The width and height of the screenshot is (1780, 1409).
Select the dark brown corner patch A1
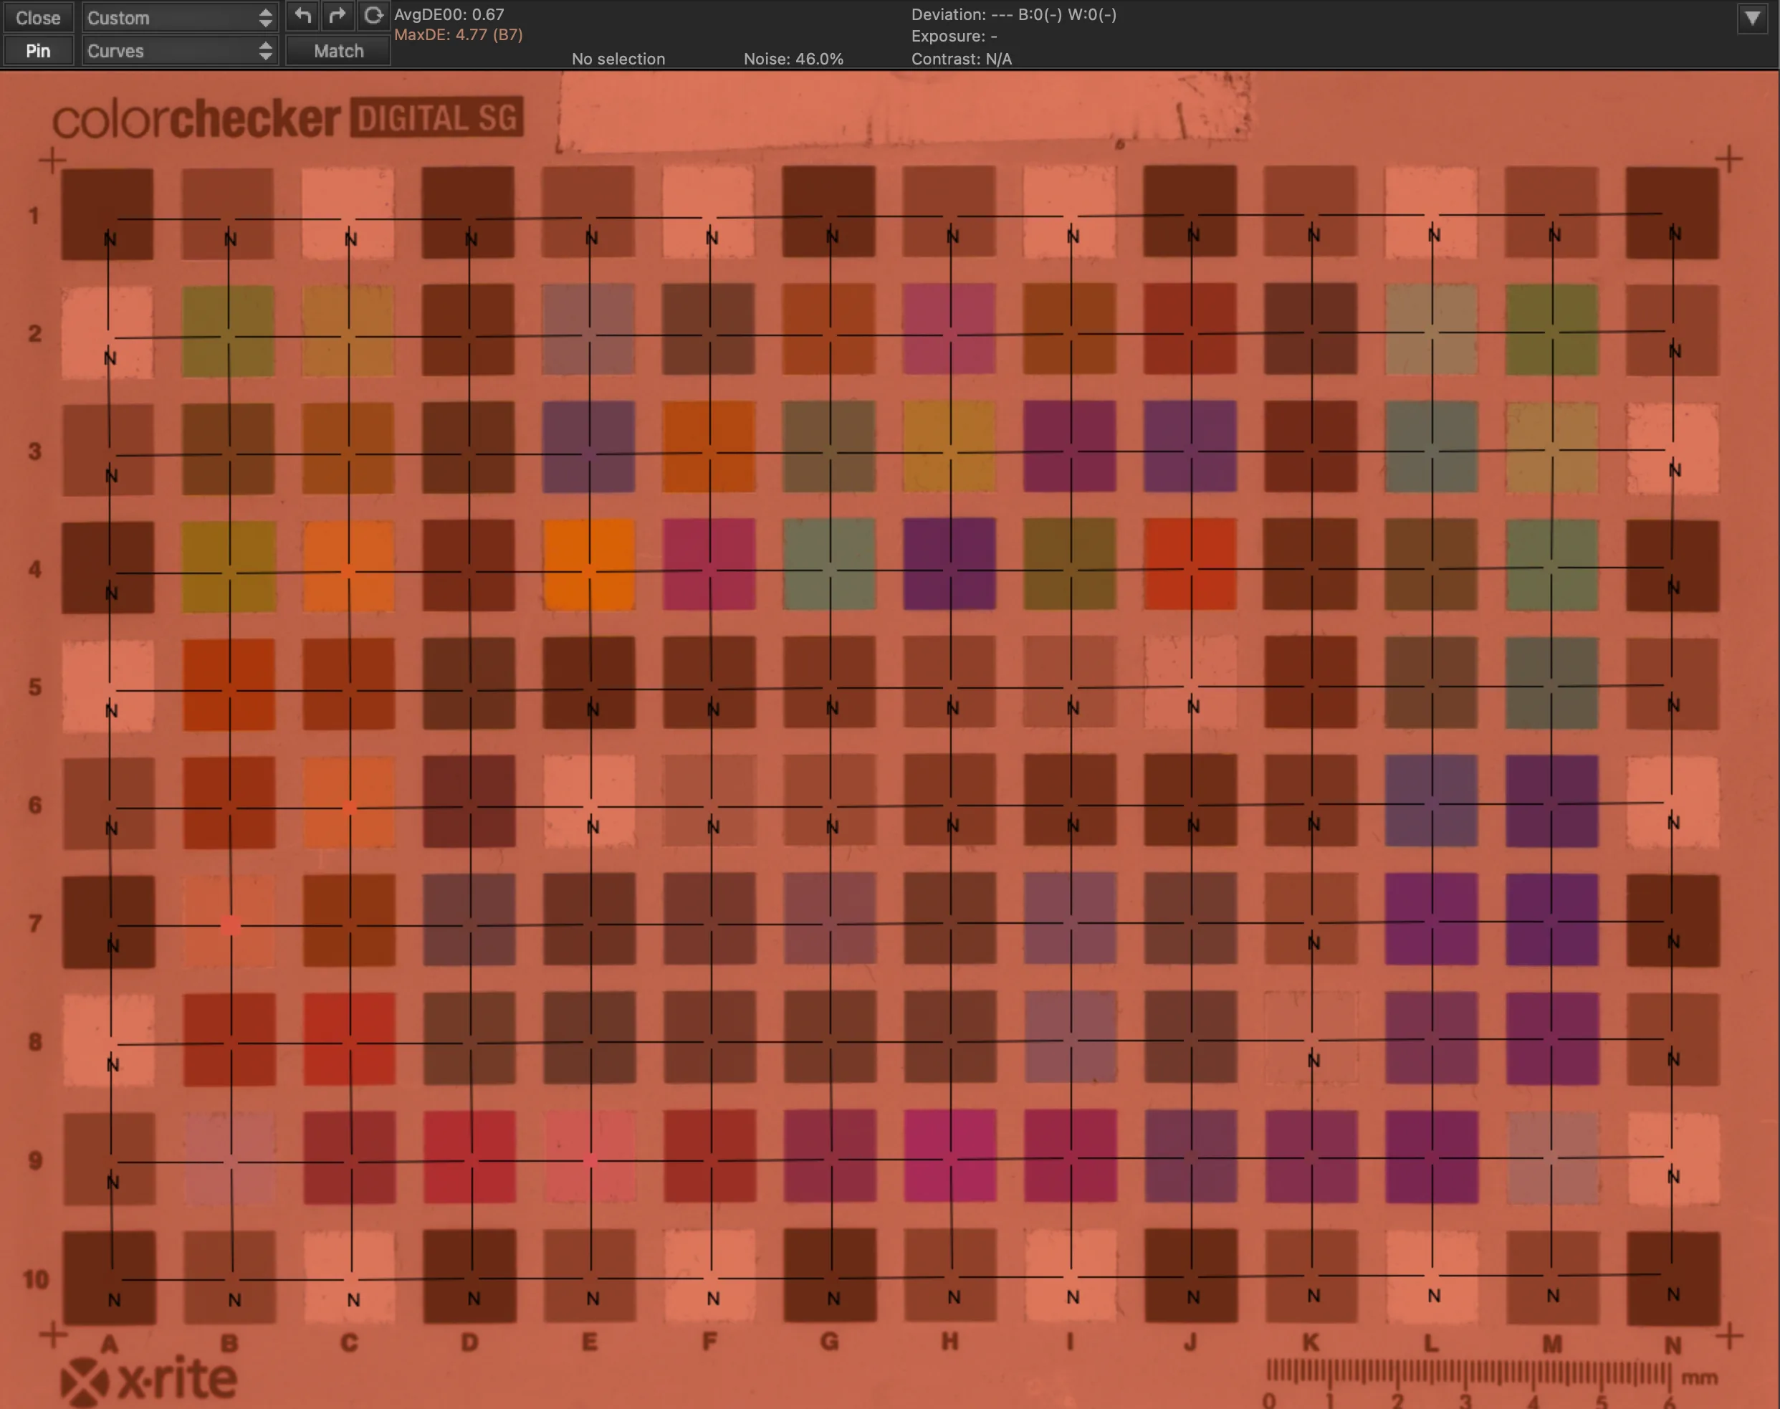pyautogui.click(x=107, y=214)
